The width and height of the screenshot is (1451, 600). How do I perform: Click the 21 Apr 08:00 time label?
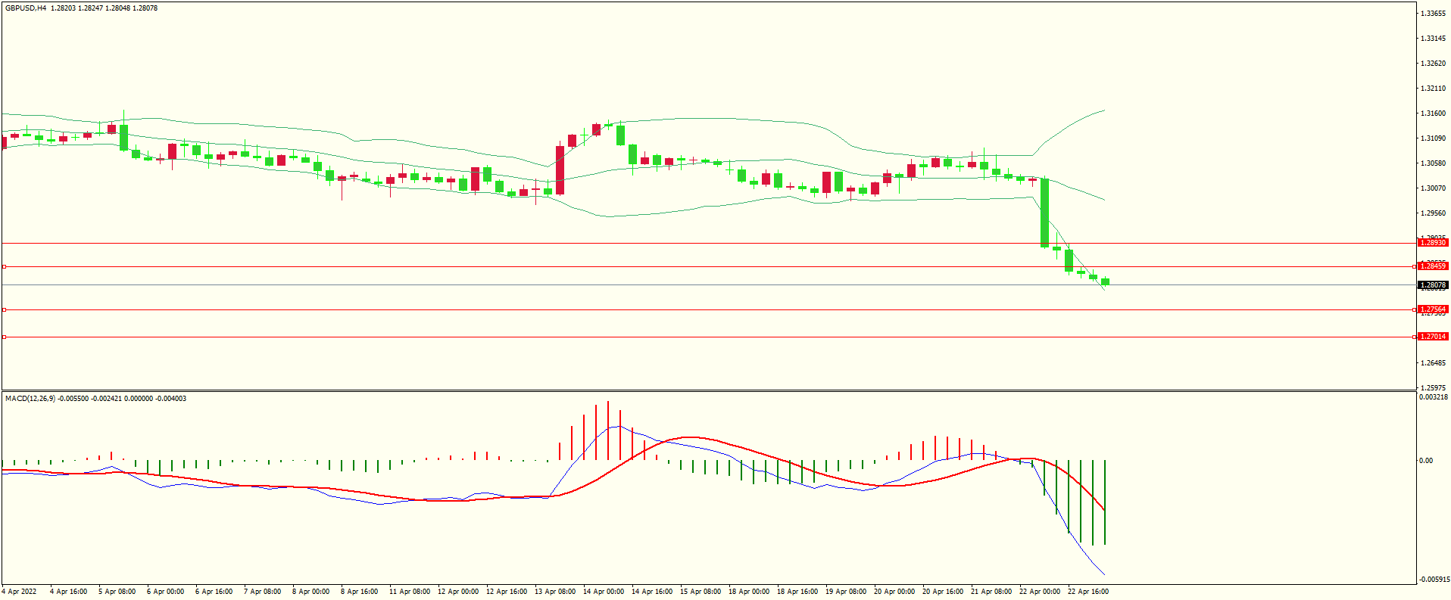tap(991, 592)
